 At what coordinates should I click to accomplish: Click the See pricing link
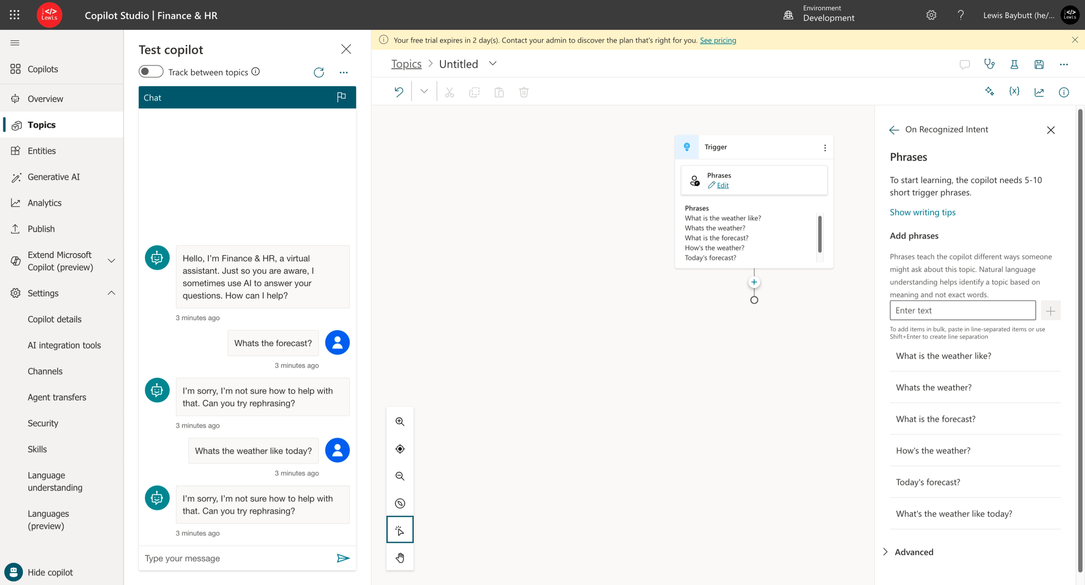pos(718,40)
